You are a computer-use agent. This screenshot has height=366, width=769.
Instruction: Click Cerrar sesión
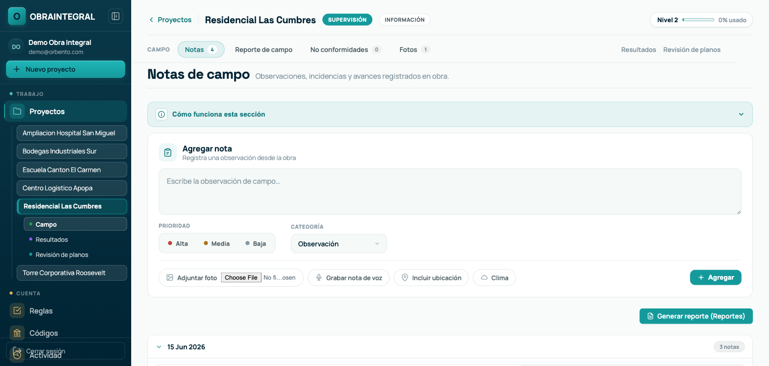tap(66, 351)
